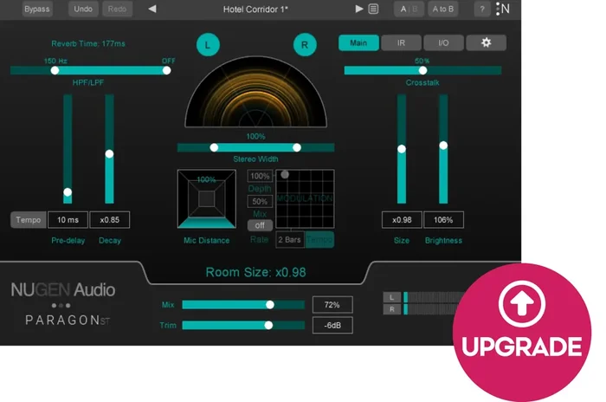Screen dimensions: 606x402
Task: Click the Crosstalk slider handle
Action: pos(422,70)
